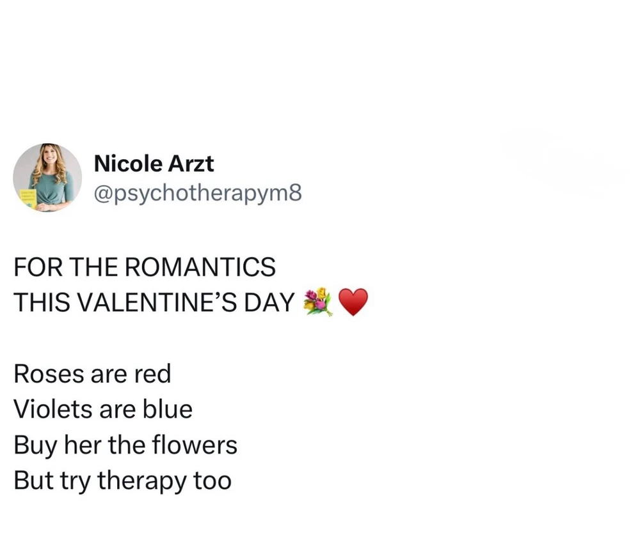Click the yellow book in the profile photo
Image resolution: width=640 pixels, height=558 pixels.
pos(26,199)
